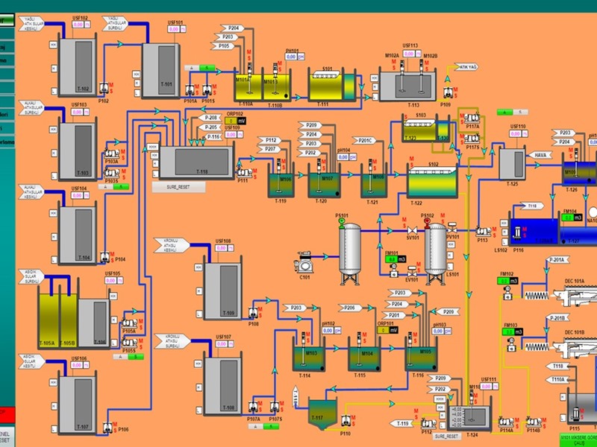Image resolution: width=597 pixels, height=447 pixels.
Task: Open pump P103A controls
Action: [111, 154]
